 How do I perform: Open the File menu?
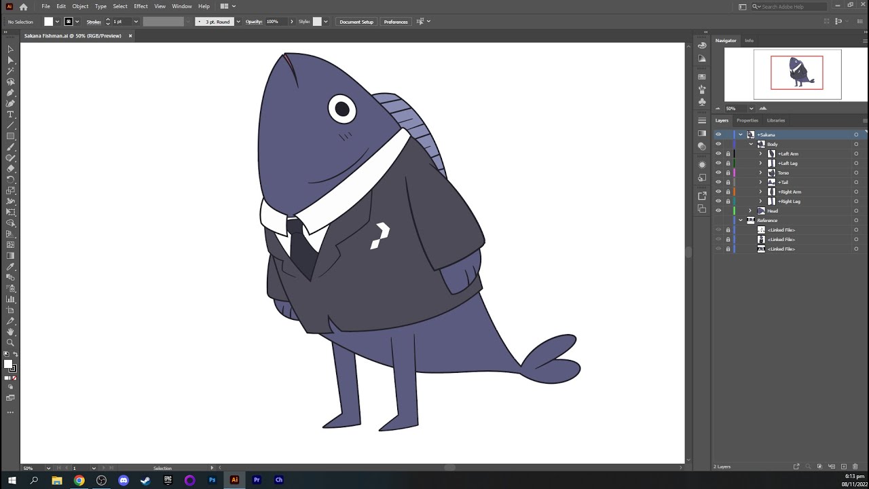[45, 6]
